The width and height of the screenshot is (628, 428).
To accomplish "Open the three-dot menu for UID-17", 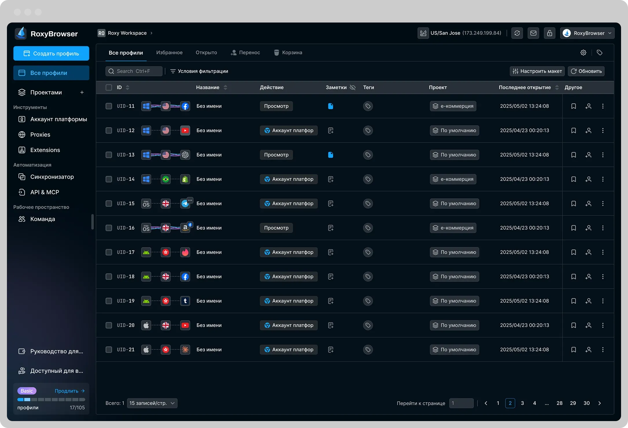I will click(603, 252).
